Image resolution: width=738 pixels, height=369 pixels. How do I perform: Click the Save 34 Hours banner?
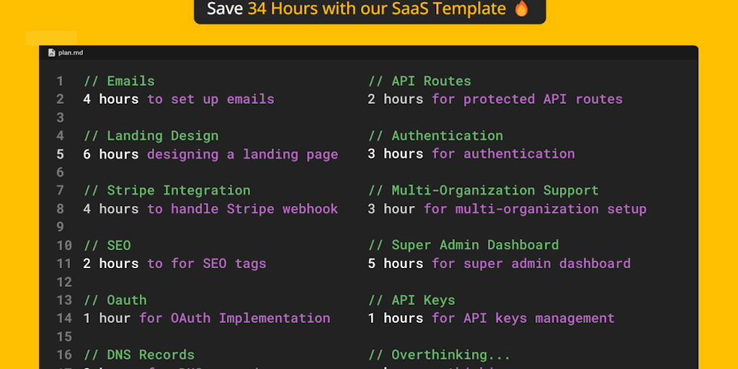(370, 10)
